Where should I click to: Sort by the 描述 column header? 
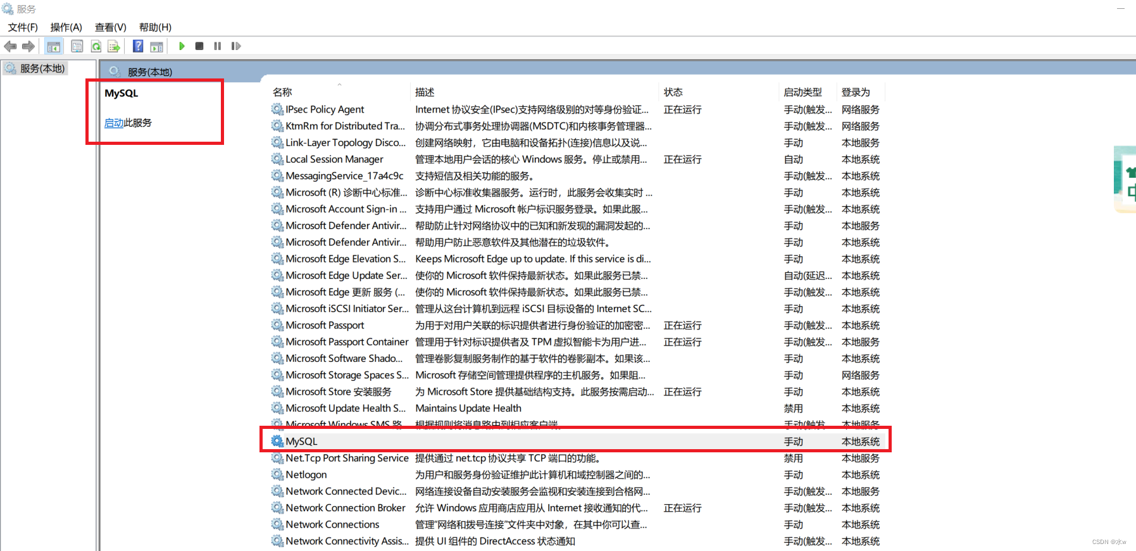[x=425, y=92]
